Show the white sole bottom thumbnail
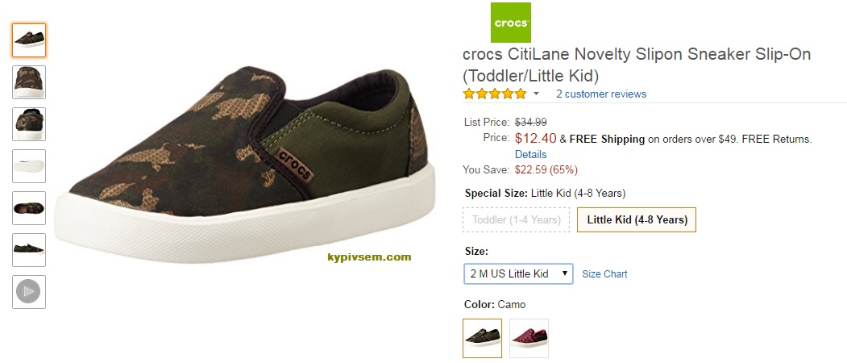Screen dimensions: 847x363 pyautogui.click(x=29, y=166)
